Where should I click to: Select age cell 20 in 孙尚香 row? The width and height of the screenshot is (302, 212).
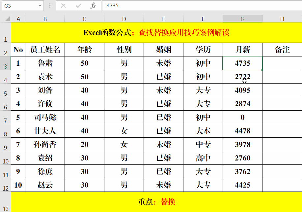(x=85, y=144)
